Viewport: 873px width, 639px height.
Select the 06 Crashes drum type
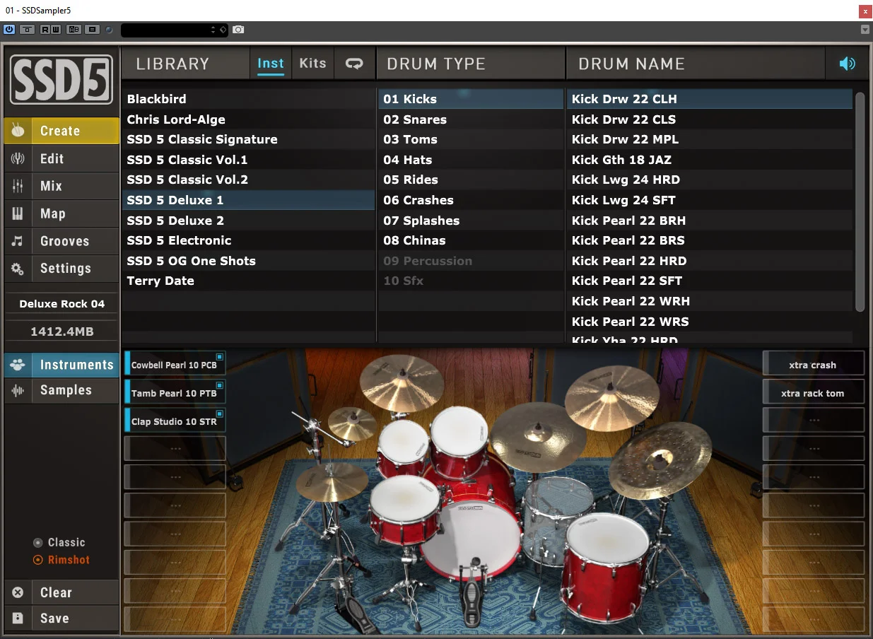[471, 200]
